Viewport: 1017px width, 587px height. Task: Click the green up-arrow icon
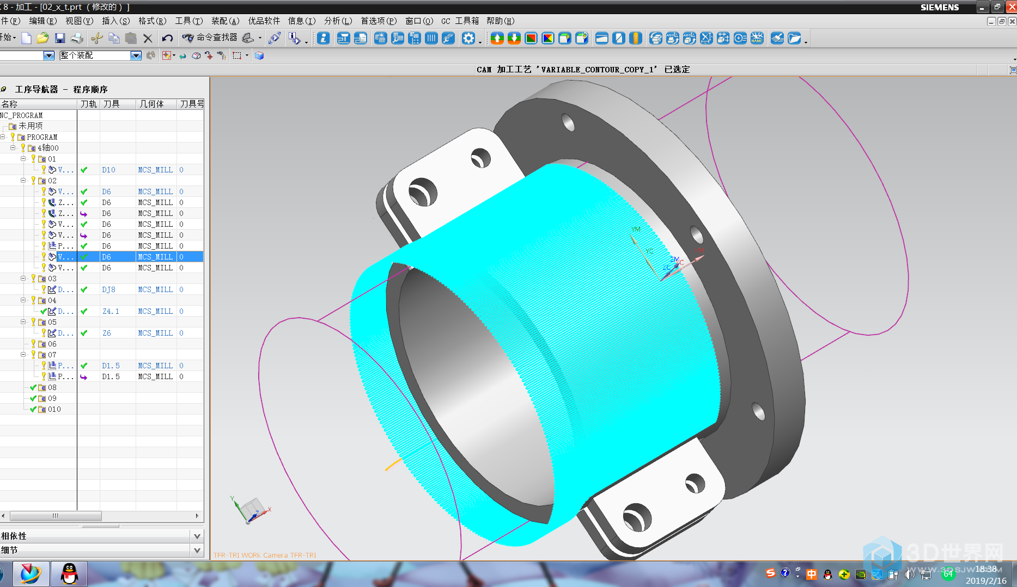(497, 38)
